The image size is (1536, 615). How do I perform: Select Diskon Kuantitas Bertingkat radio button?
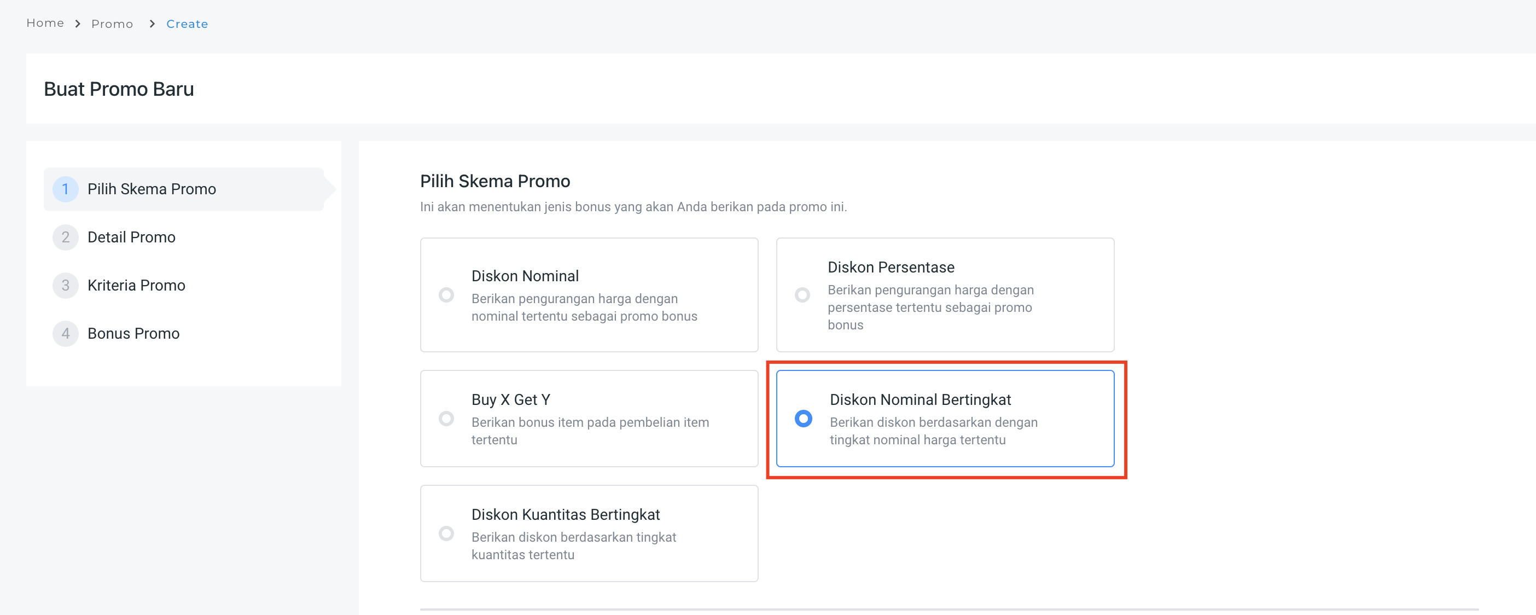[446, 533]
